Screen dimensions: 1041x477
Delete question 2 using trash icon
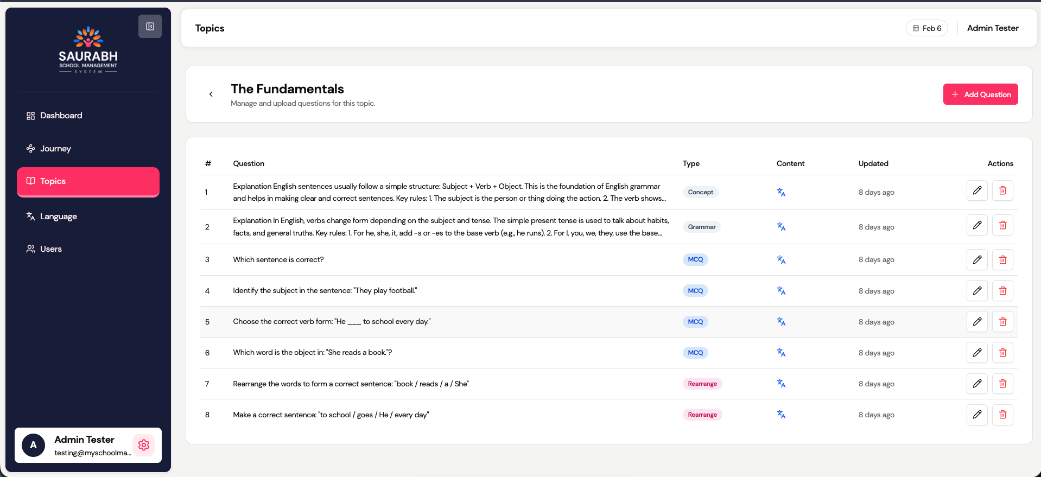click(x=1002, y=225)
